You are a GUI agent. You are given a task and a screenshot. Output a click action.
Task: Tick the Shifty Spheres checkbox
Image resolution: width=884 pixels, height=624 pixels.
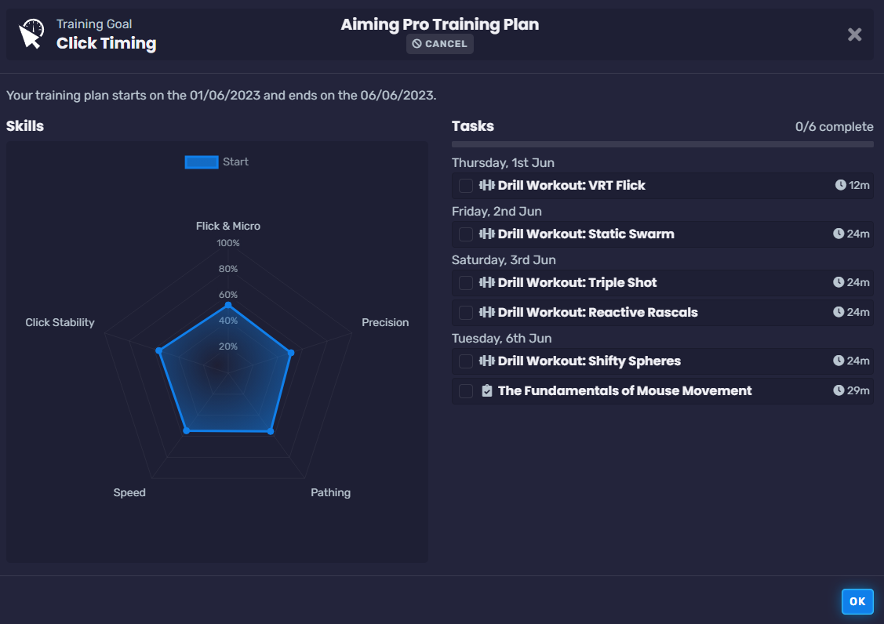point(466,361)
